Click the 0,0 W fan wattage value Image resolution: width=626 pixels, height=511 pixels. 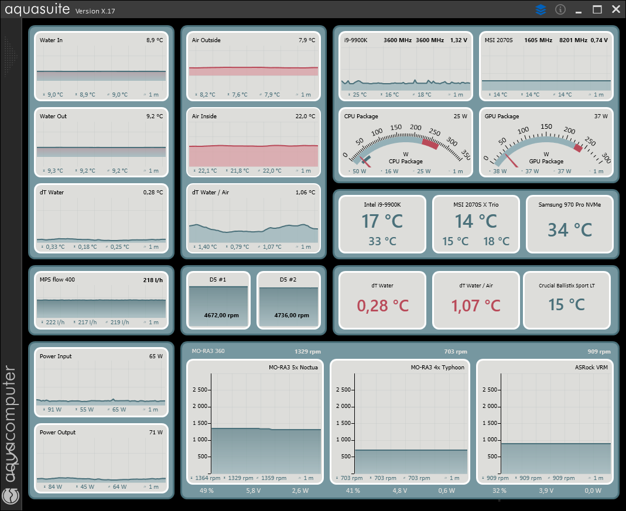[x=593, y=491]
